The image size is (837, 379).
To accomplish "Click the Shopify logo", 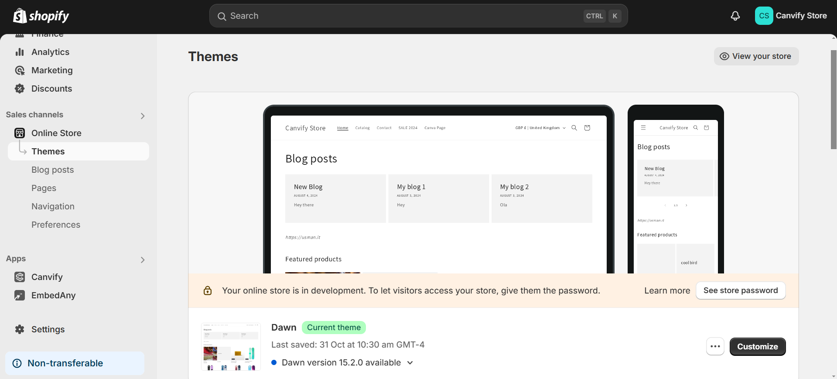I will (41, 16).
